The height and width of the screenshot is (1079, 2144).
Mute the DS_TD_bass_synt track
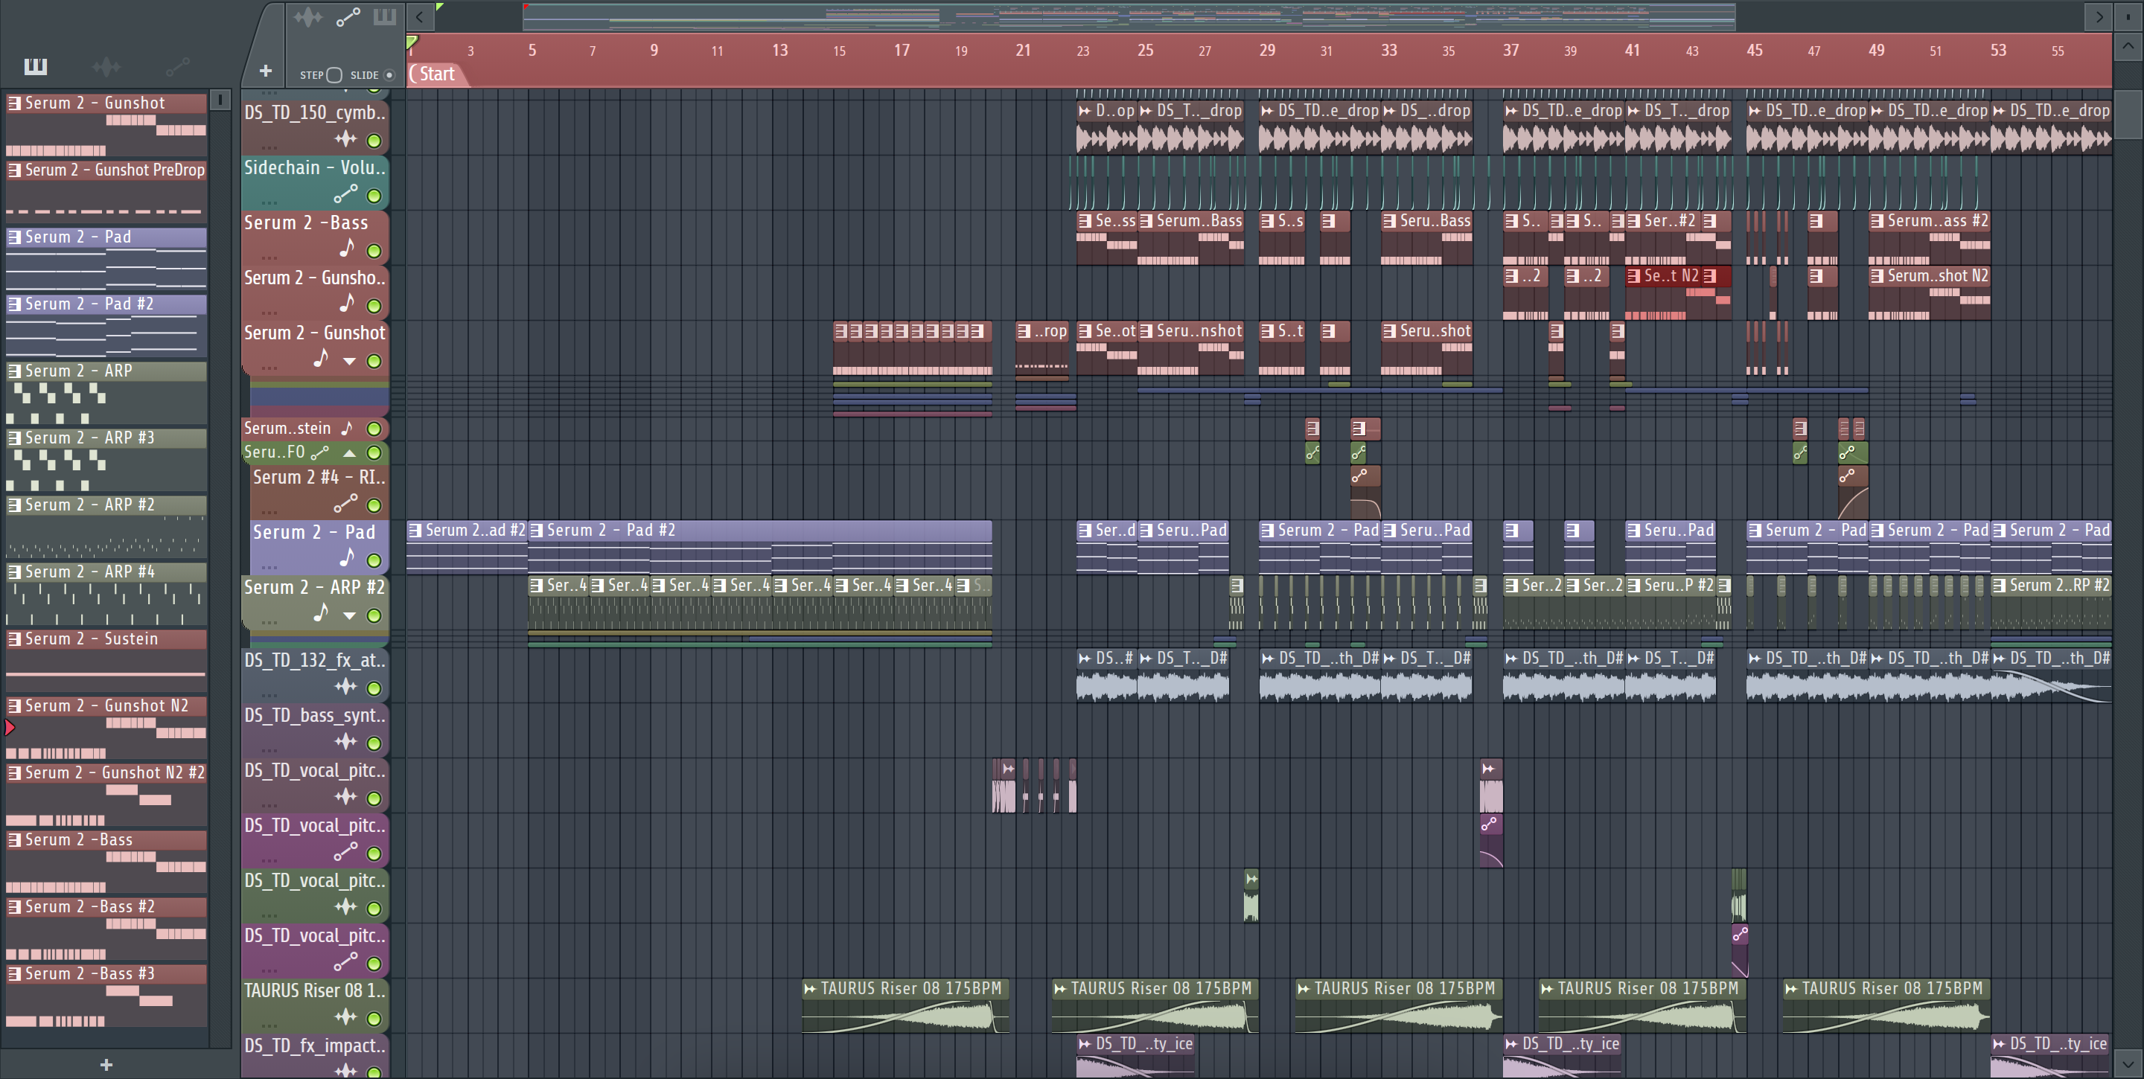tap(374, 743)
